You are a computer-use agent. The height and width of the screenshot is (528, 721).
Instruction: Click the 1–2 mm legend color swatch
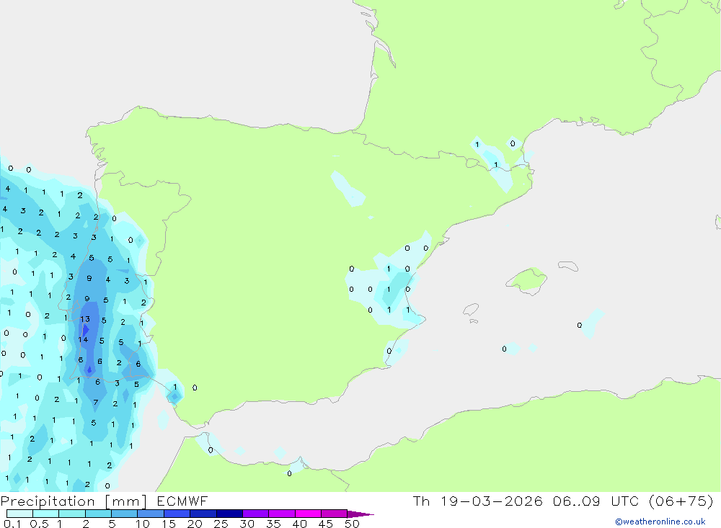click(x=72, y=514)
